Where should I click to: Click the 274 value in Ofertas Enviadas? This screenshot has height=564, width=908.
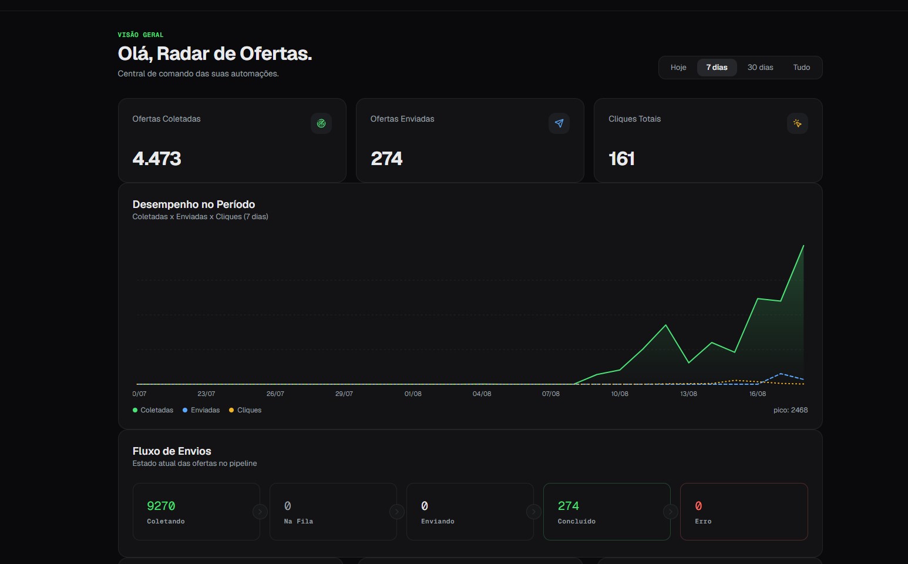coord(386,159)
